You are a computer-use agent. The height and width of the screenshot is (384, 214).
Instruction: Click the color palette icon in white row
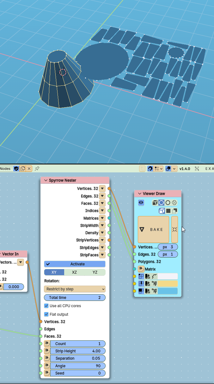(x=148, y=276)
